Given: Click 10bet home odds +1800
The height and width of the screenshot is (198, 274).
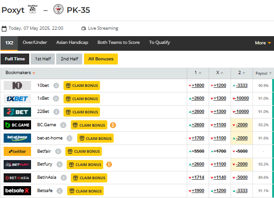Looking at the screenshot, I should (198, 86).
